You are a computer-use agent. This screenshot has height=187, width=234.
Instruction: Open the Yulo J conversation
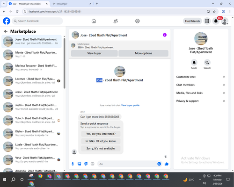click(31, 120)
